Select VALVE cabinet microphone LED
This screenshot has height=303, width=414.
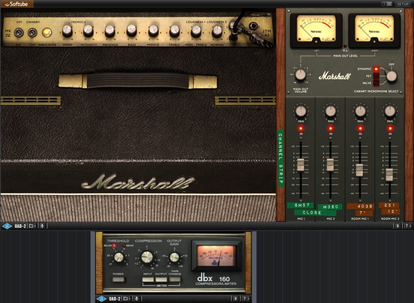click(376, 83)
